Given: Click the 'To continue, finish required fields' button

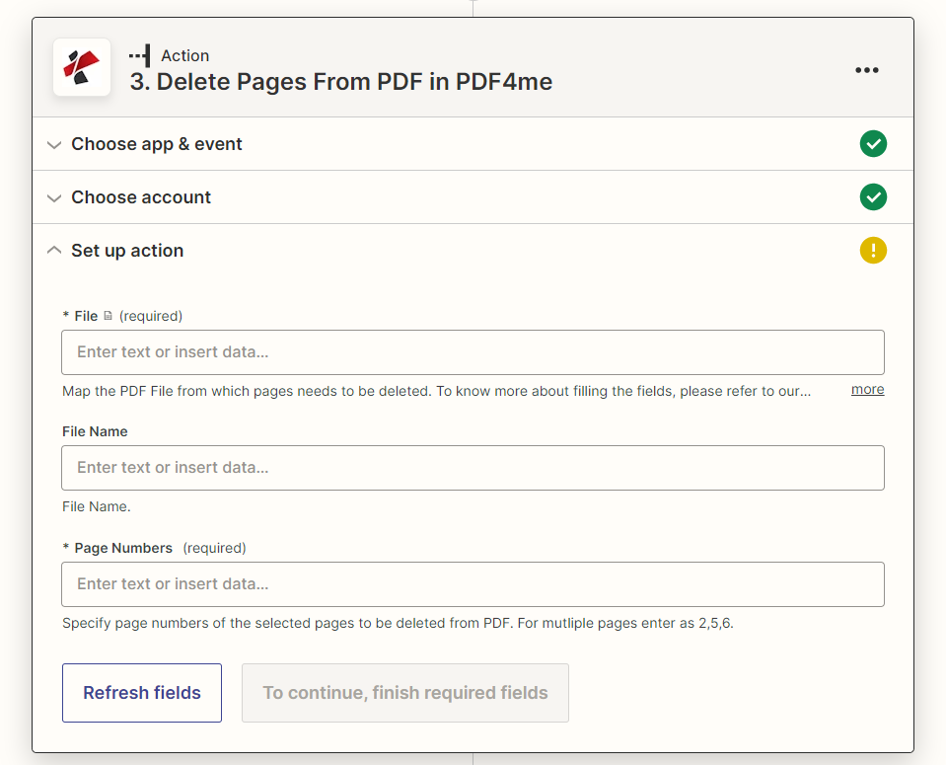Looking at the screenshot, I should [404, 692].
